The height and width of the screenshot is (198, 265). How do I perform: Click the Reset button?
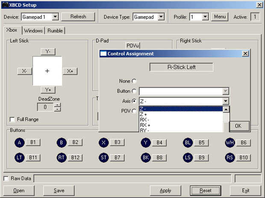click(x=206, y=191)
